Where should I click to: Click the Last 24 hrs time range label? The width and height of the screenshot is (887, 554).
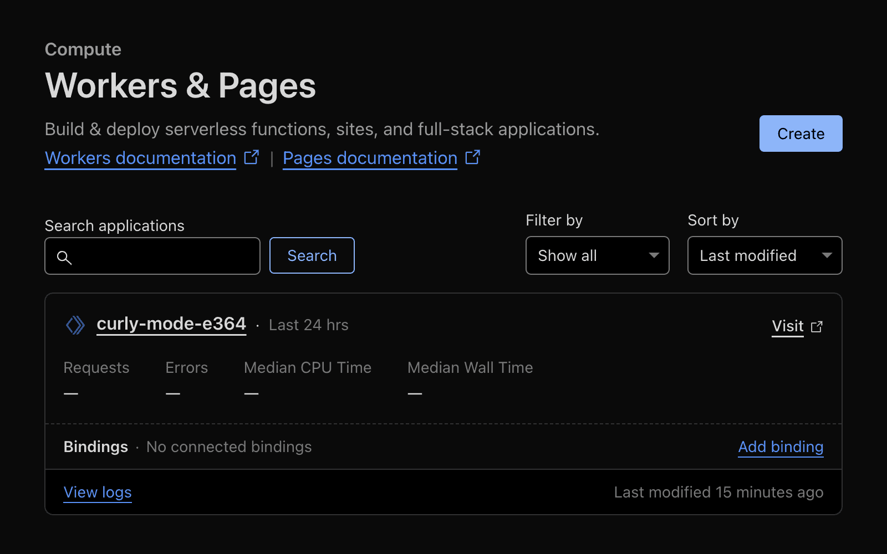click(308, 325)
